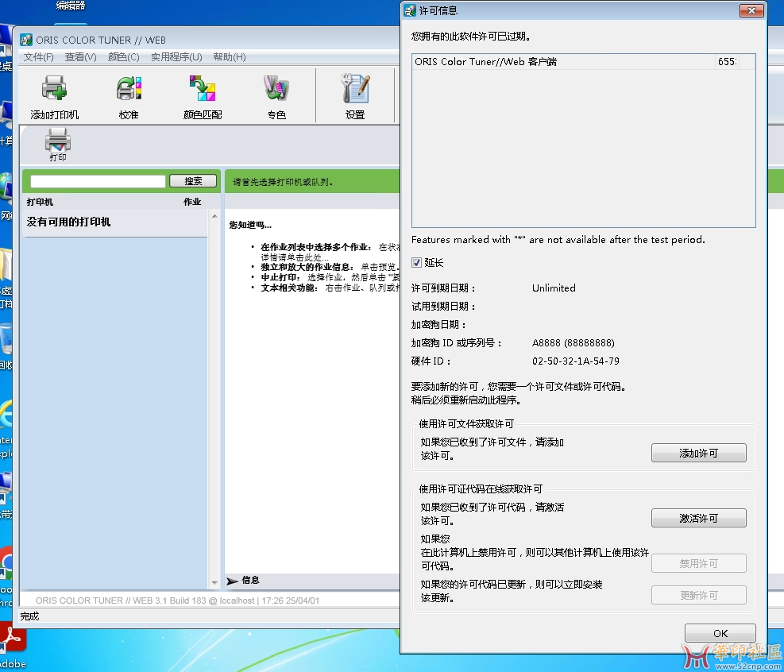The image size is (784, 672).
Task: Click the green 请首先选择打印机或队列 message
Action: 283,182
